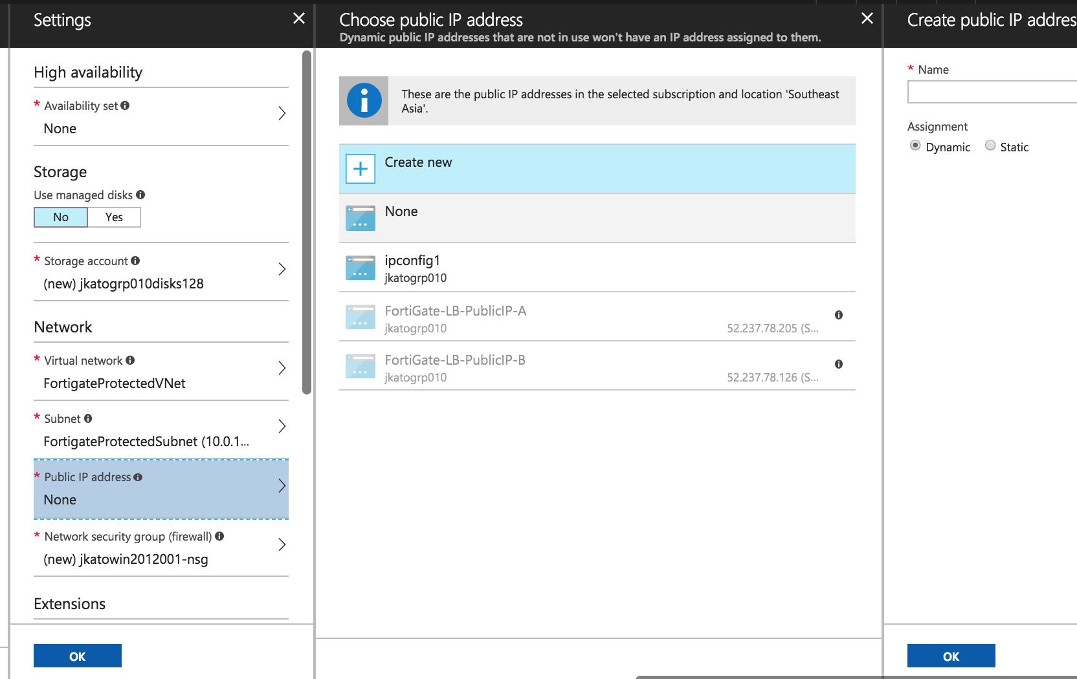This screenshot has width=1077, height=679.
Task: Open the Virtual network selector chevron
Action: coord(282,367)
